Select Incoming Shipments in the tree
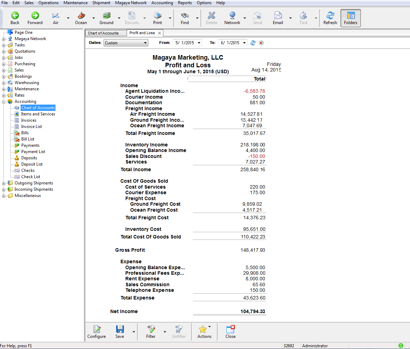The width and height of the screenshot is (410, 349). pyautogui.click(x=34, y=189)
